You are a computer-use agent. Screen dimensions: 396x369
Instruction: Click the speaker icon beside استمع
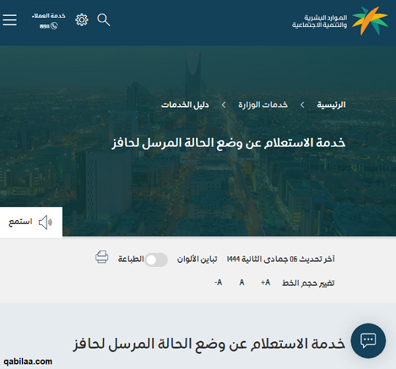coord(46,222)
